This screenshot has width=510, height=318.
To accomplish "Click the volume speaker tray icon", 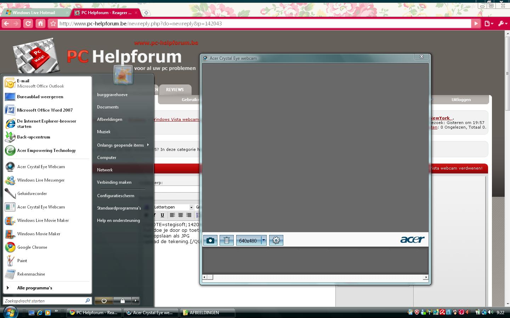I will click(491, 312).
